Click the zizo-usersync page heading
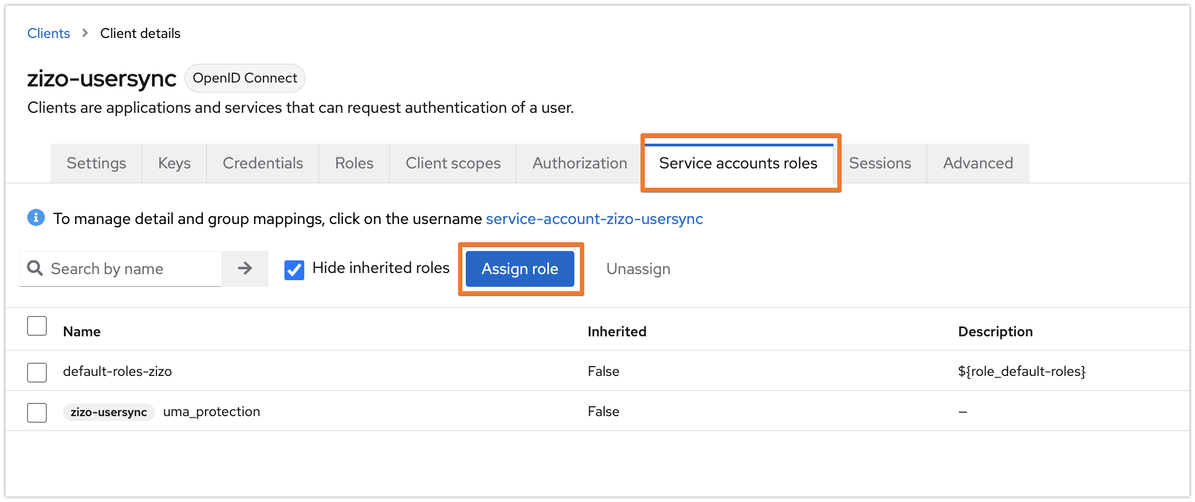Viewport: 1195px width, 502px height. coord(102,79)
